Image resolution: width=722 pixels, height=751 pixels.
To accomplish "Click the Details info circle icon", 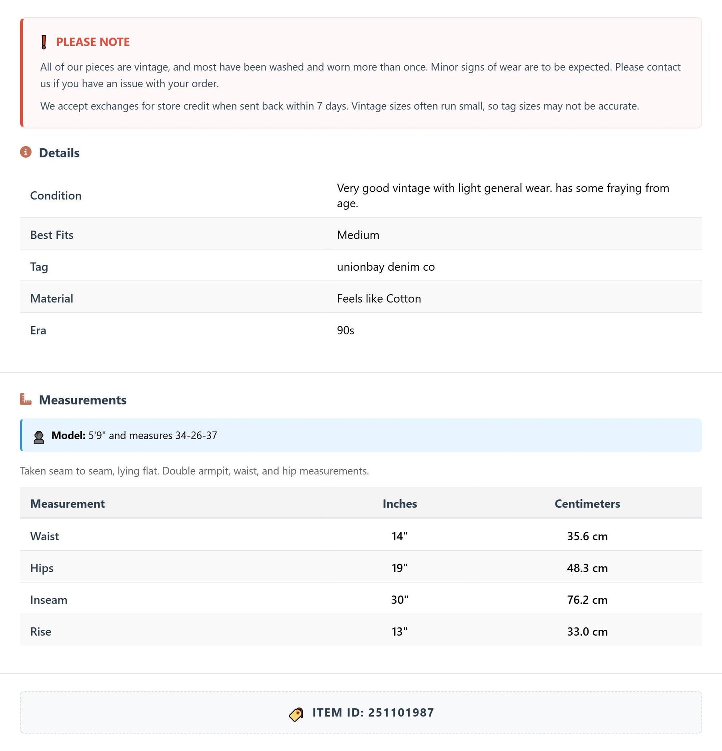I will tap(26, 152).
